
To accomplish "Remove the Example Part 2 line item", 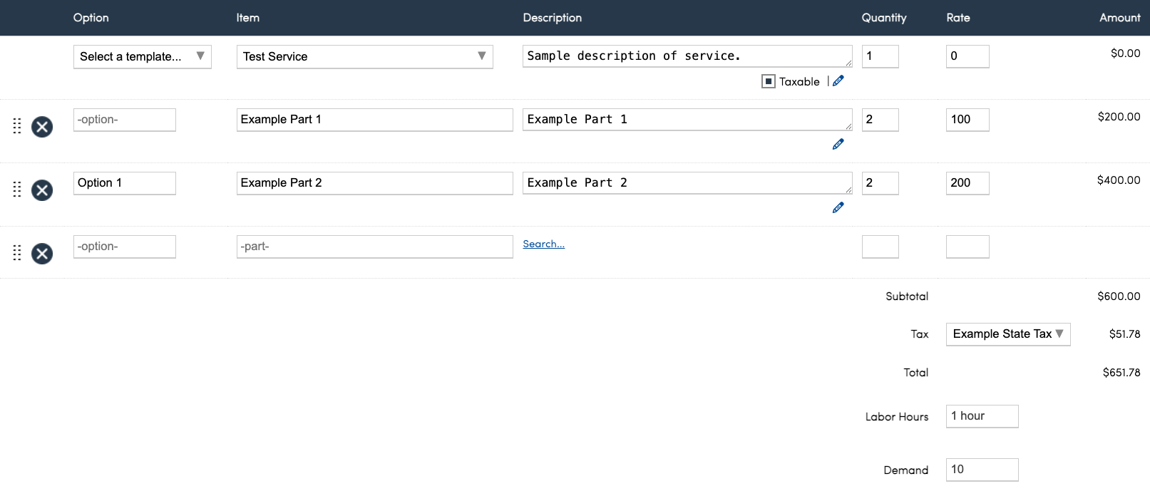I will 42,190.
